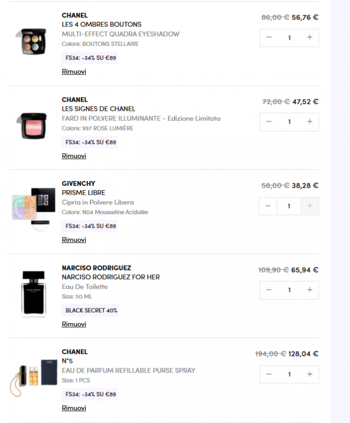Image resolution: width=350 pixels, height=423 pixels.
Task: Click plus for Les Signes de Chanel
Action: (310, 122)
